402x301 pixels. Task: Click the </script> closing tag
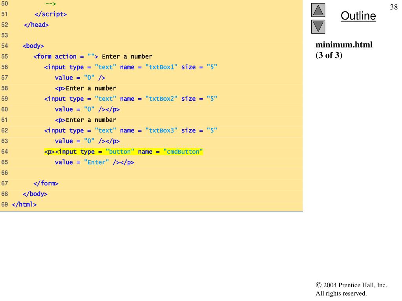click(x=51, y=14)
